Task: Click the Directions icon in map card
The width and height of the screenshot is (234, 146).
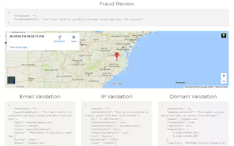Action: point(59,37)
